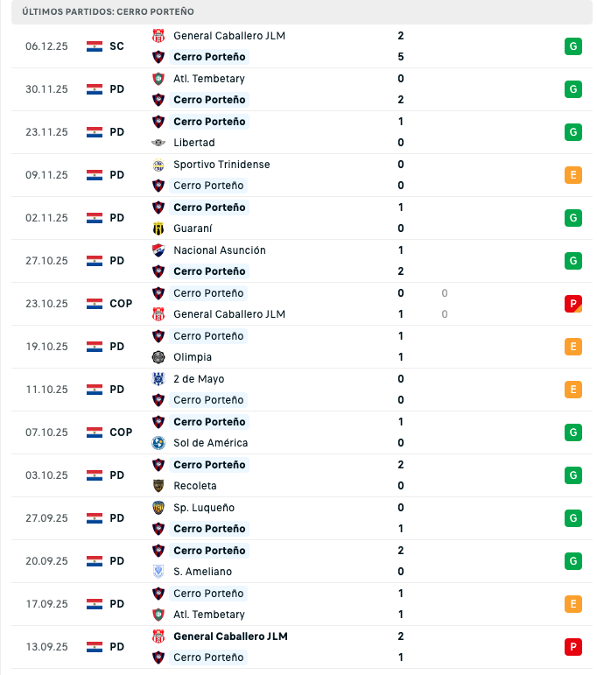Click the Sol de América crest
Image resolution: width=597 pixels, height=675 pixels.
point(158,443)
